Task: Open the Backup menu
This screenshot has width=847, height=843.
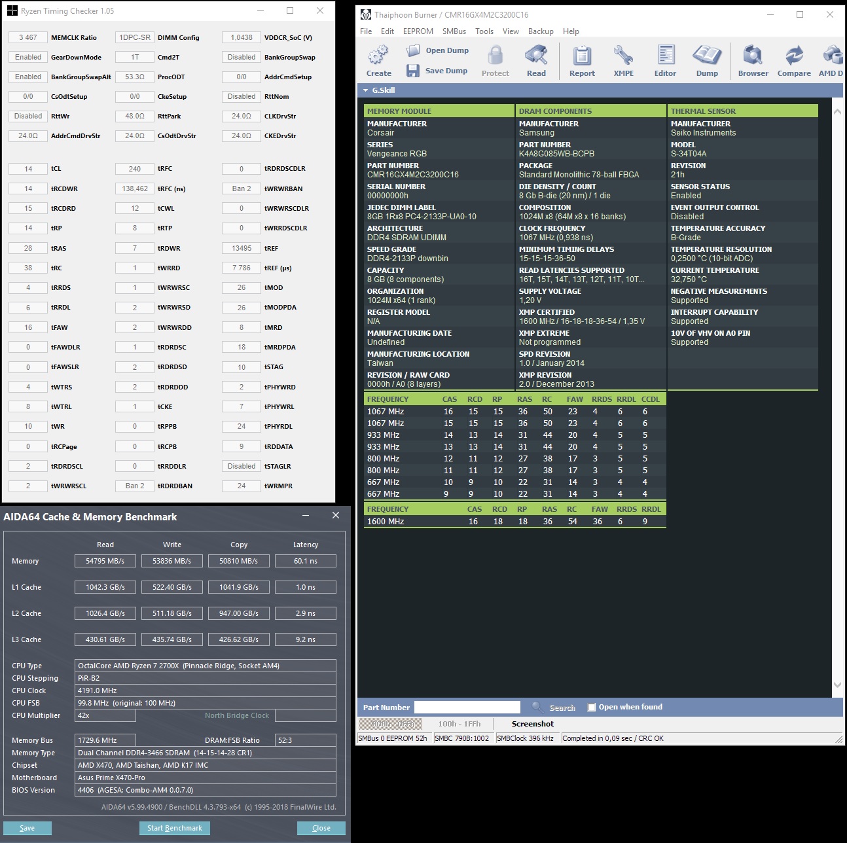Action: pyautogui.click(x=541, y=31)
